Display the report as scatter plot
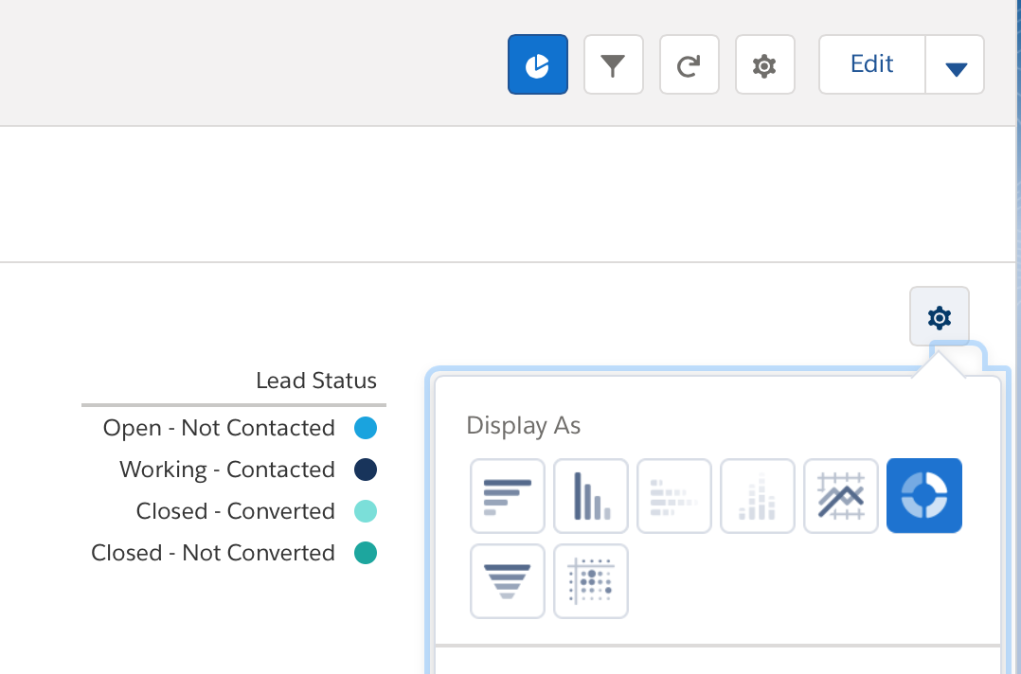 pos(591,581)
